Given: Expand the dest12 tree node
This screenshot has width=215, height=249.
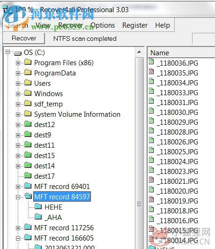Looking at the screenshot, I should click(x=18, y=125).
